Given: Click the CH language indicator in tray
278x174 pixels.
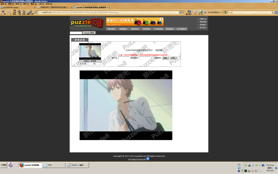Looking at the screenshot, I should 239,164.
